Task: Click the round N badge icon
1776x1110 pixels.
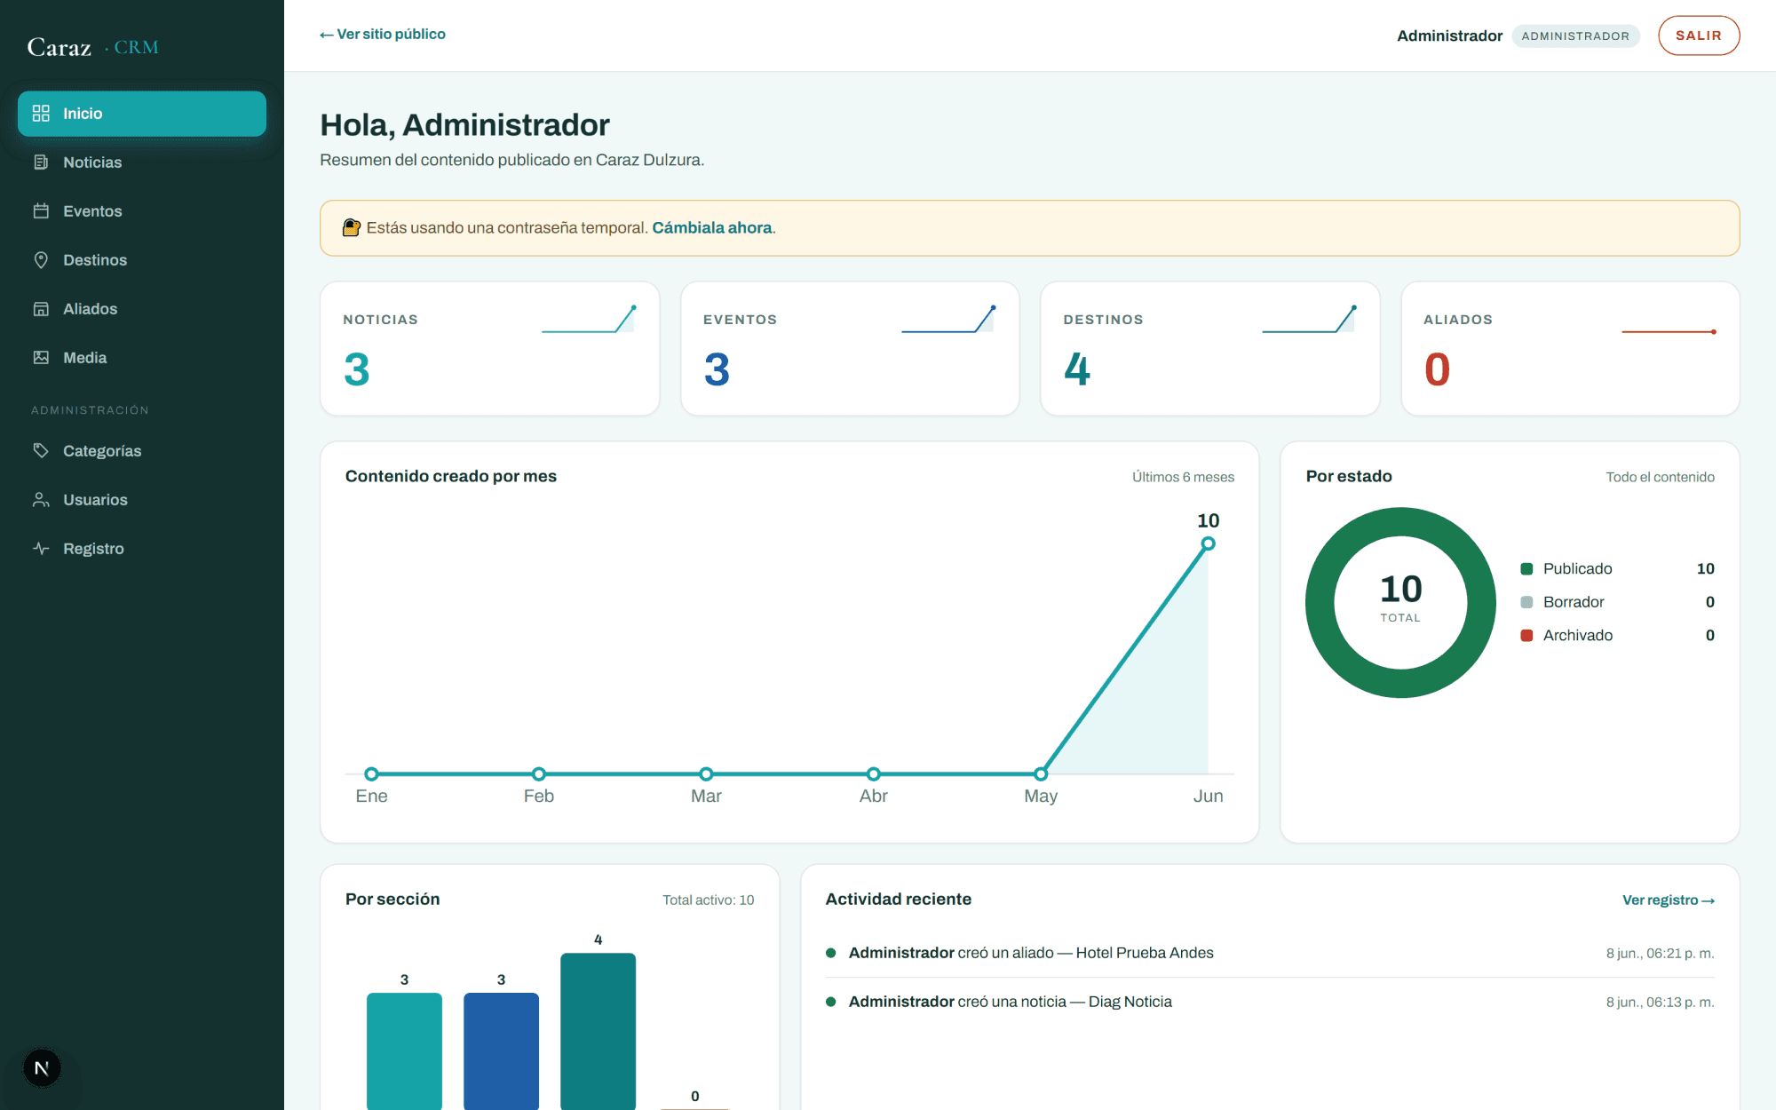Action: [x=42, y=1068]
